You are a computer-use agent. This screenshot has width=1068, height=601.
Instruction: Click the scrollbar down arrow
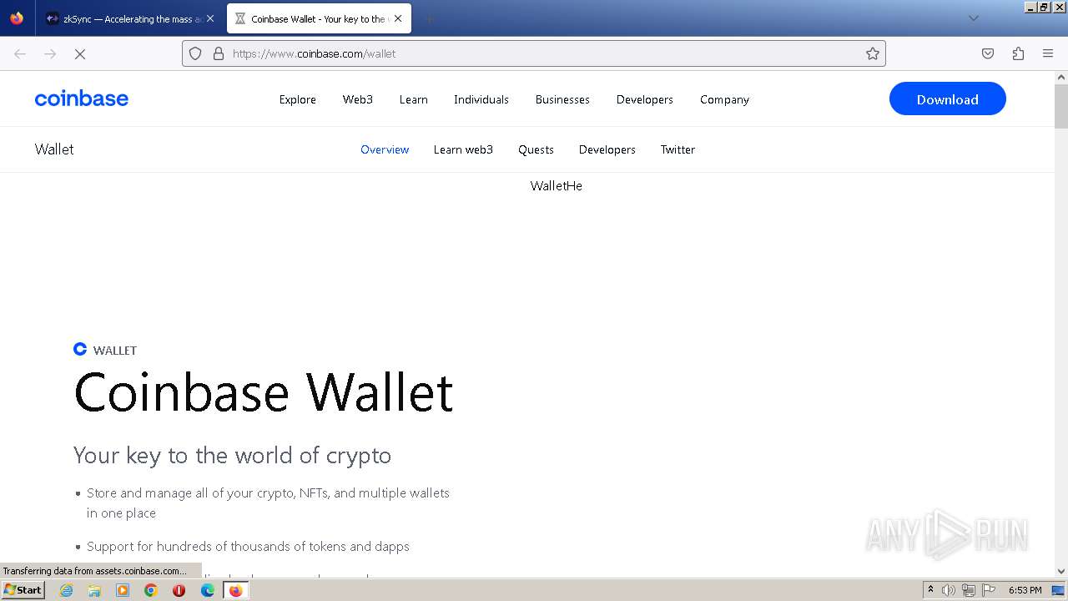(1061, 572)
